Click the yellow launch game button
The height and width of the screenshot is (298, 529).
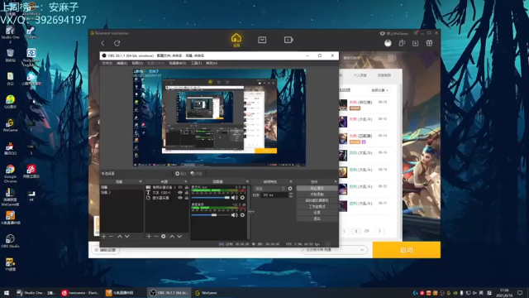click(406, 250)
